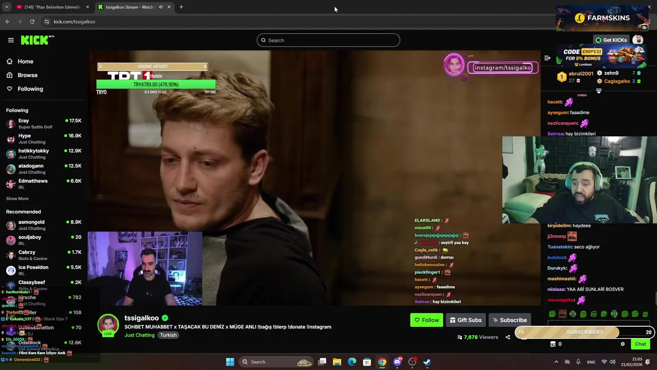This screenshot has height=370, width=657.
Task: Send message with Chat button
Action: click(x=641, y=344)
